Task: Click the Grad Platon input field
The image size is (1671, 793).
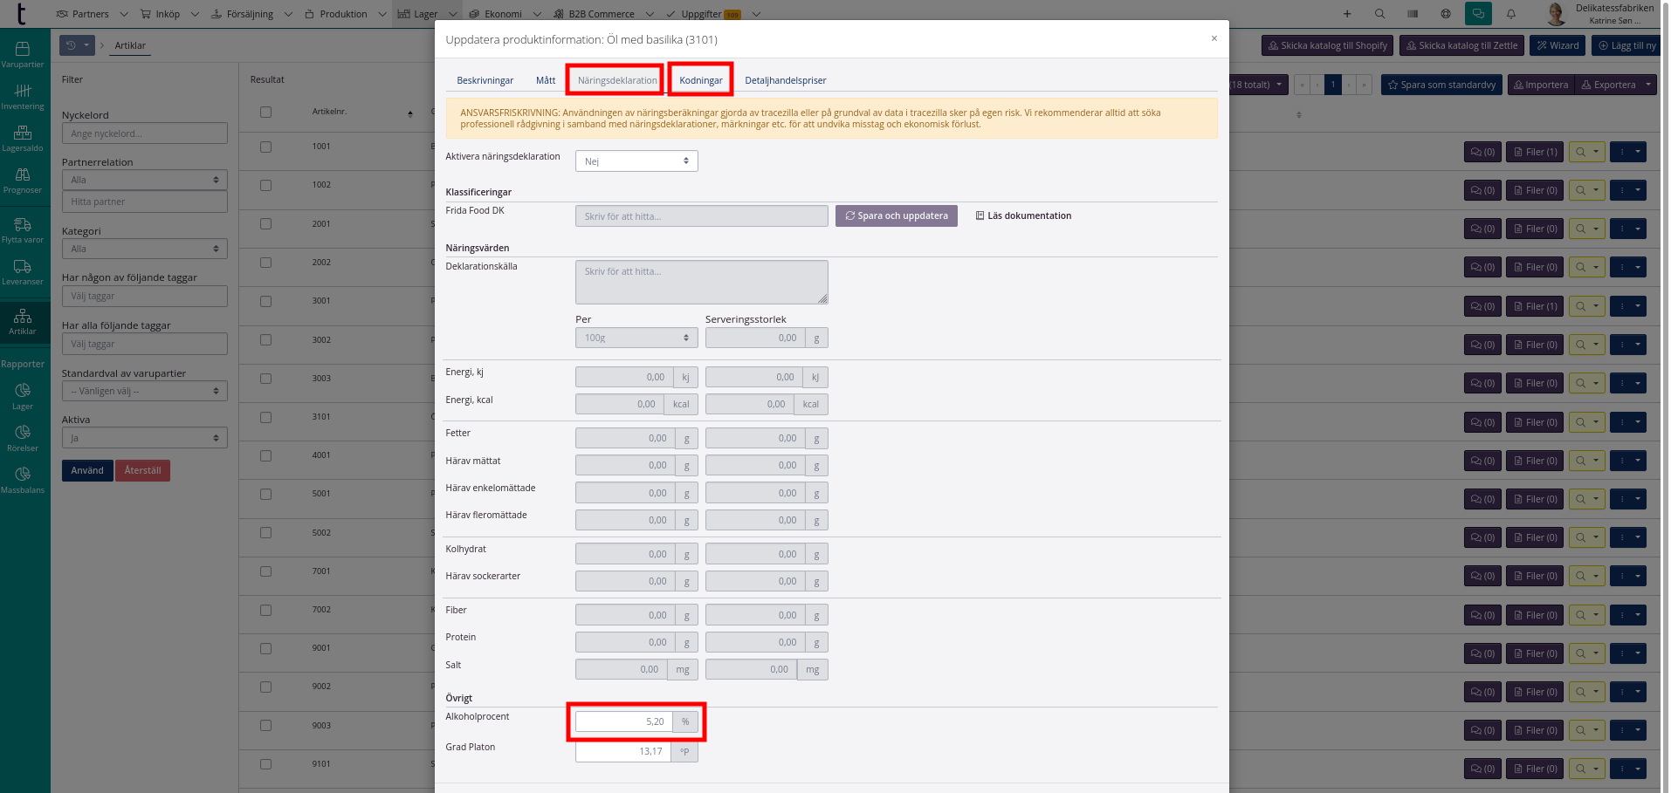Action: pyautogui.click(x=623, y=751)
